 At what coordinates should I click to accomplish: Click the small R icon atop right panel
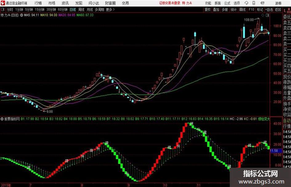pyautogui.click(x=289, y=9)
